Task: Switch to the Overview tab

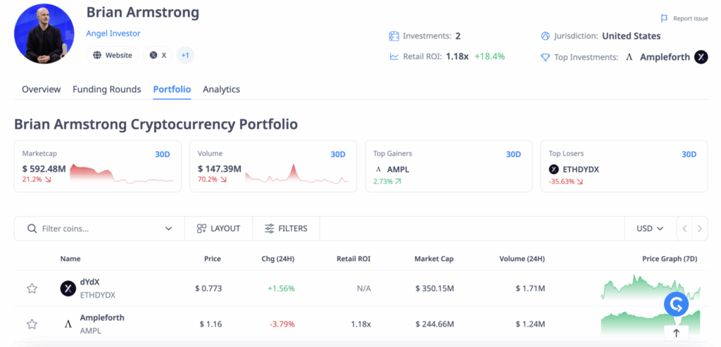Action: click(x=42, y=89)
